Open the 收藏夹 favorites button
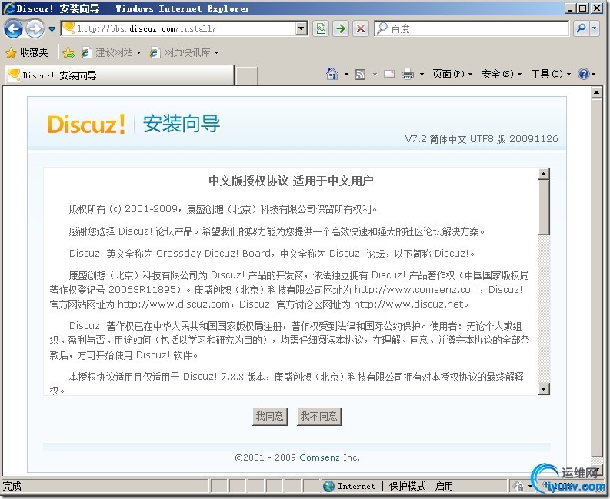This screenshot has height=499, width=610. [x=26, y=52]
